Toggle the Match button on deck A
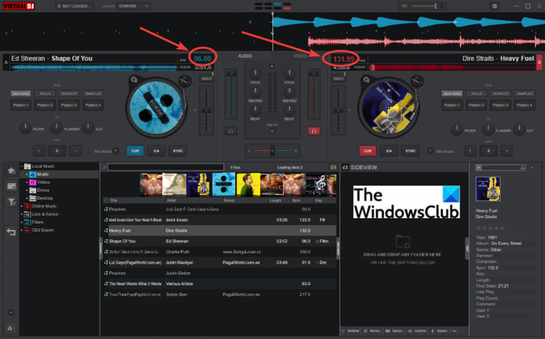The width and height of the screenshot is (545, 339). coord(206,79)
